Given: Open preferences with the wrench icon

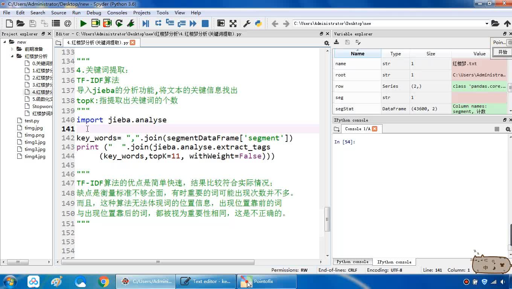Looking at the screenshot, I should (x=247, y=23).
